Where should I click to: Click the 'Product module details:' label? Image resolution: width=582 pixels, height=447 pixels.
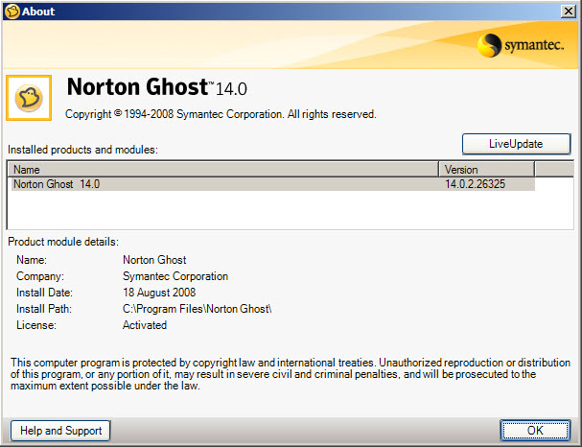point(63,242)
